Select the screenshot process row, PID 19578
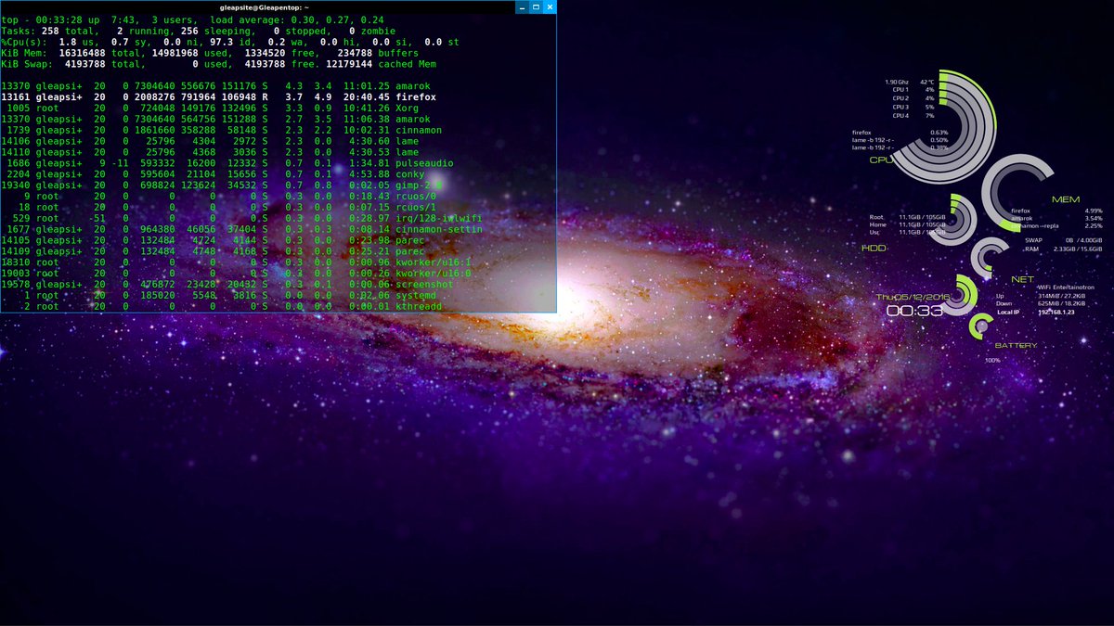This screenshot has height=626, width=1114. (x=227, y=286)
